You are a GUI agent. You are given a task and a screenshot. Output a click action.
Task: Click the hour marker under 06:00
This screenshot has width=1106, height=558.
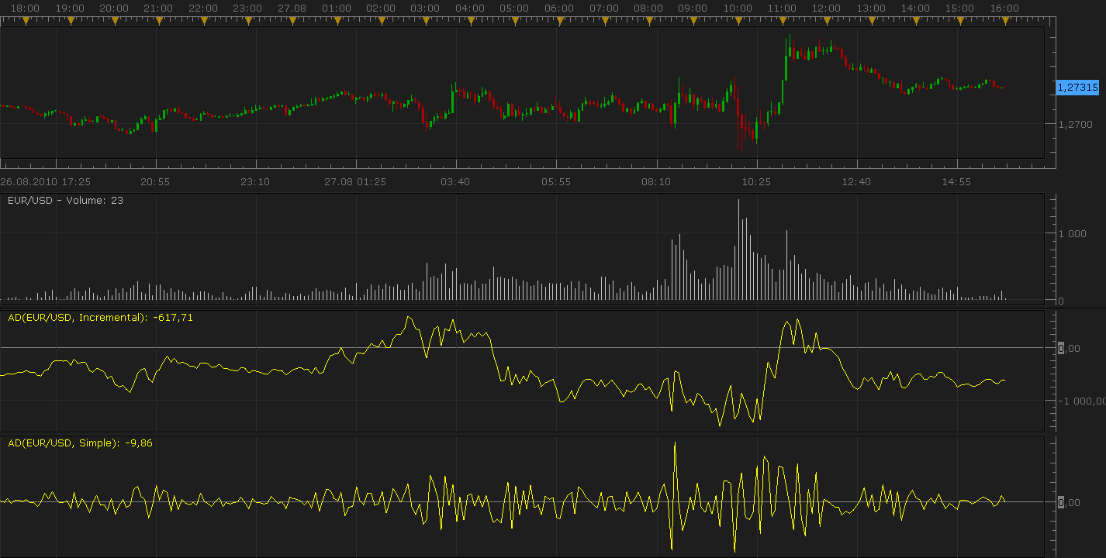point(559,22)
